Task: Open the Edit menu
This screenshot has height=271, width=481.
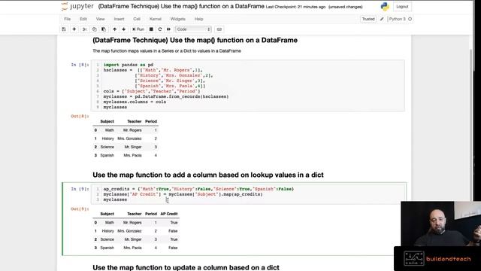Action: (83, 19)
